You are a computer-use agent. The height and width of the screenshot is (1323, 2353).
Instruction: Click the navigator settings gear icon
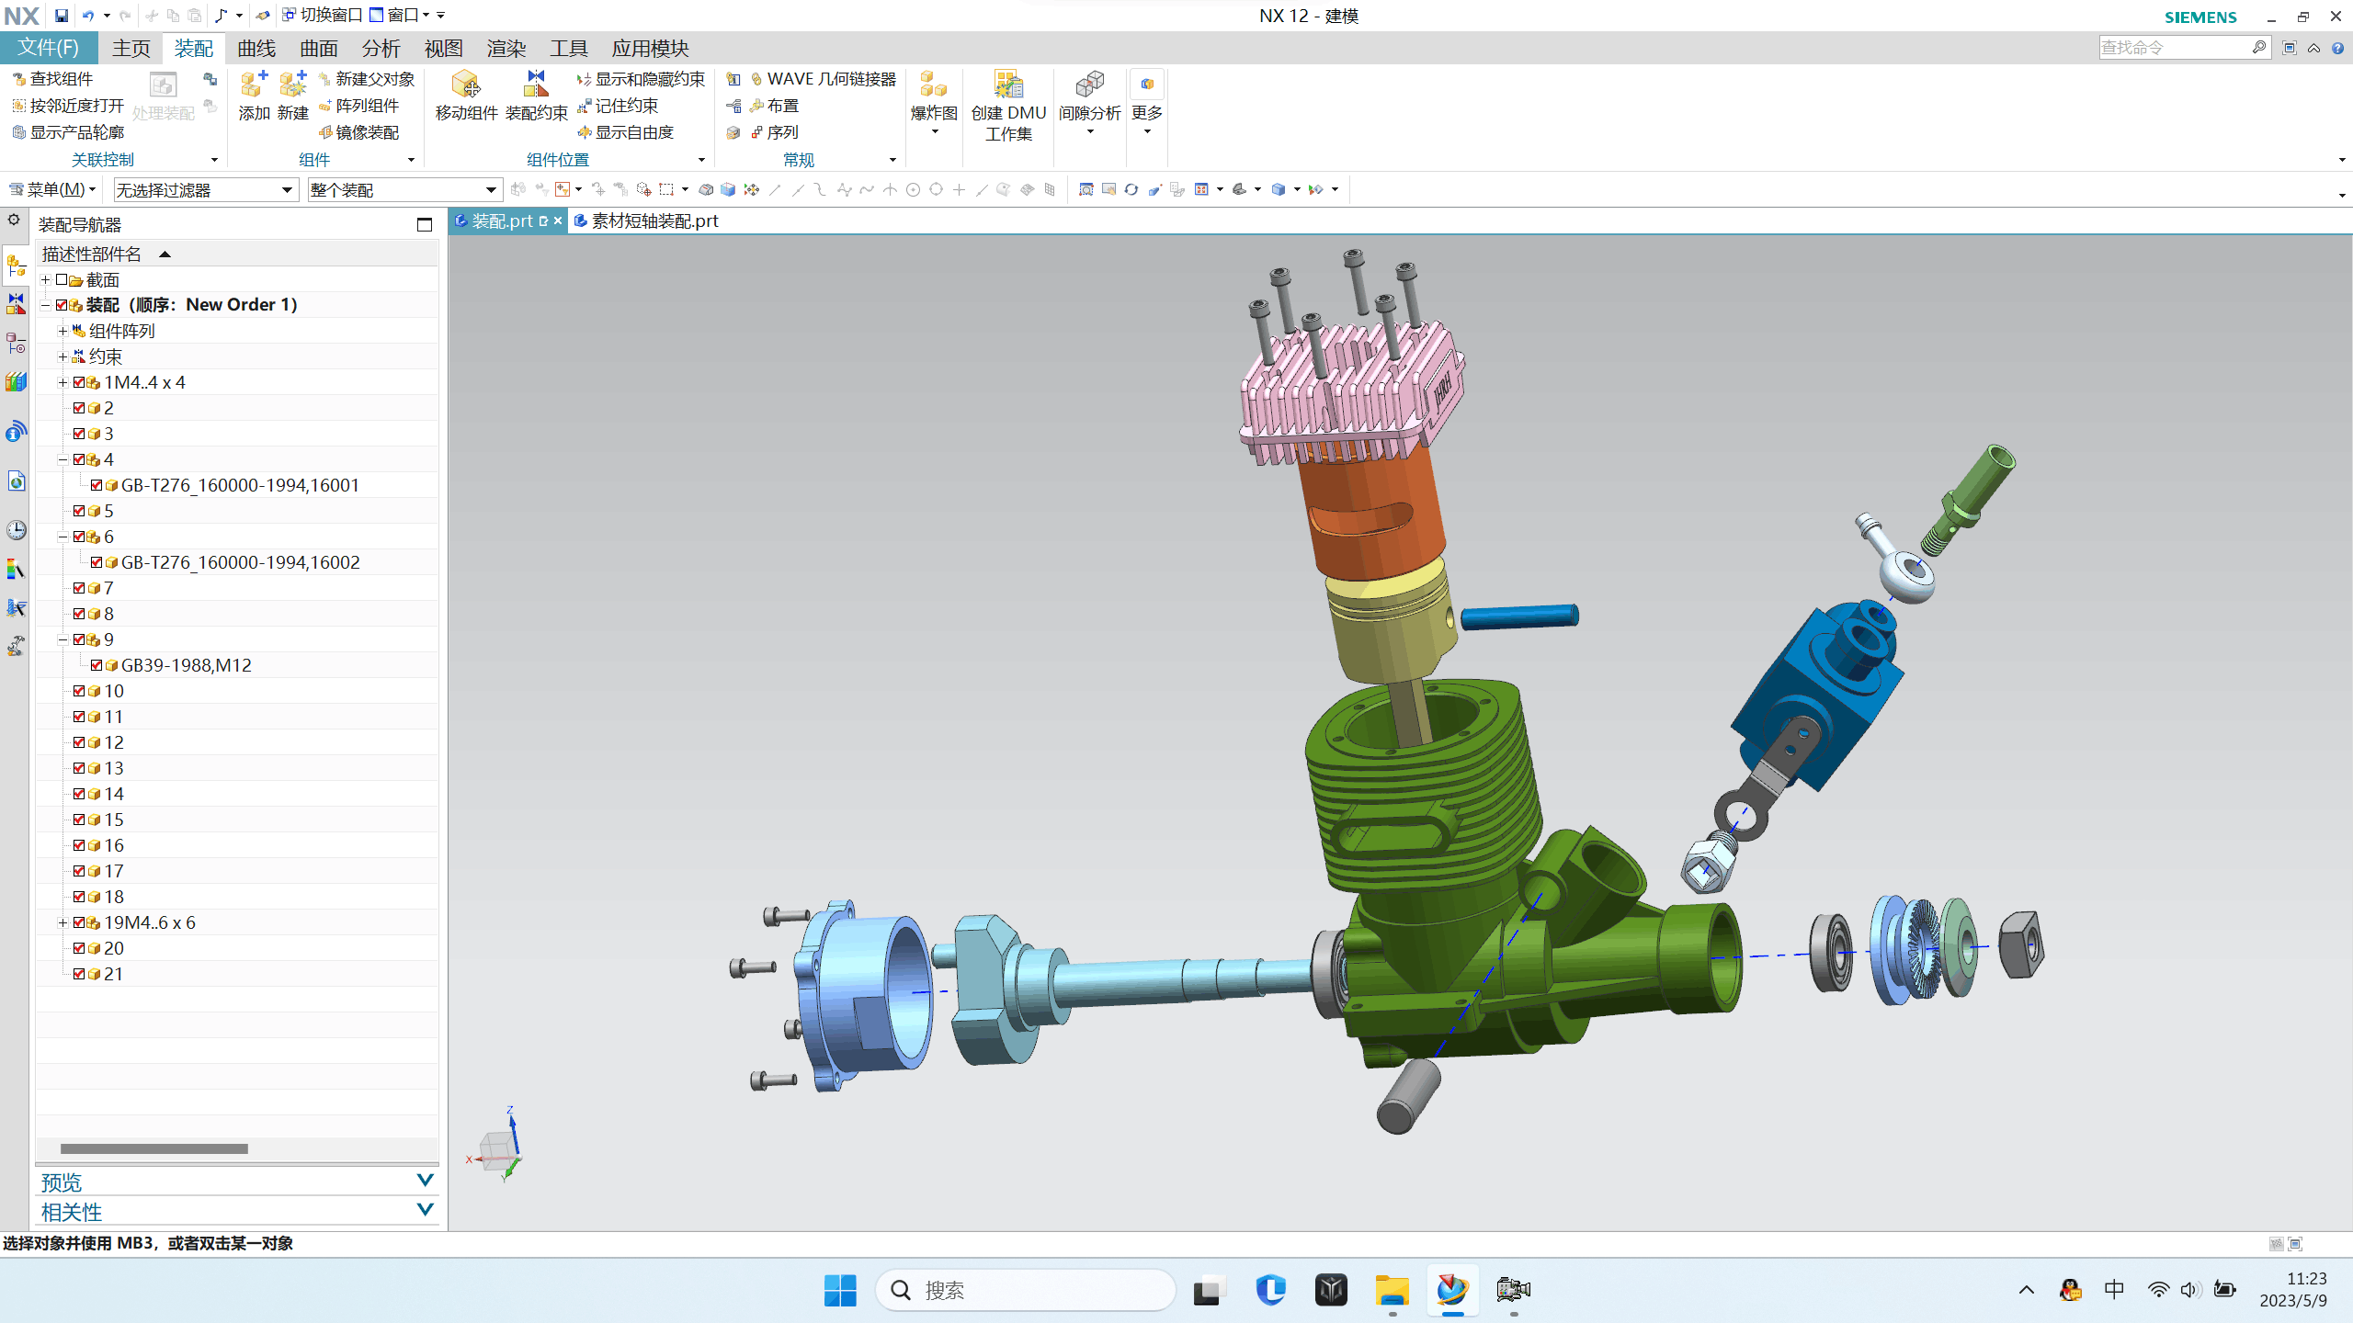click(x=14, y=220)
